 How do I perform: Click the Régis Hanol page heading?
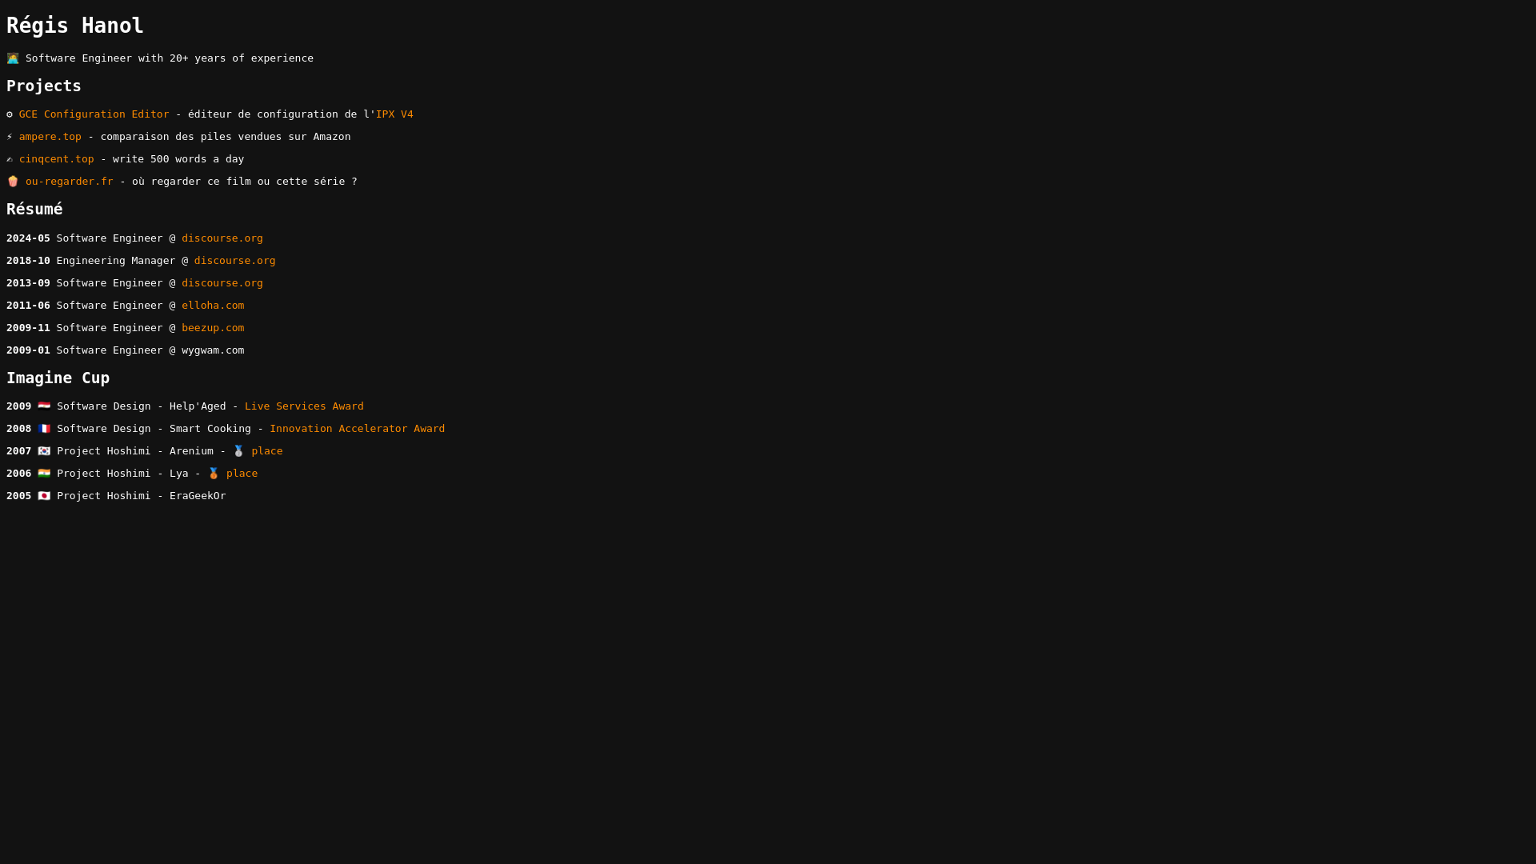click(75, 26)
